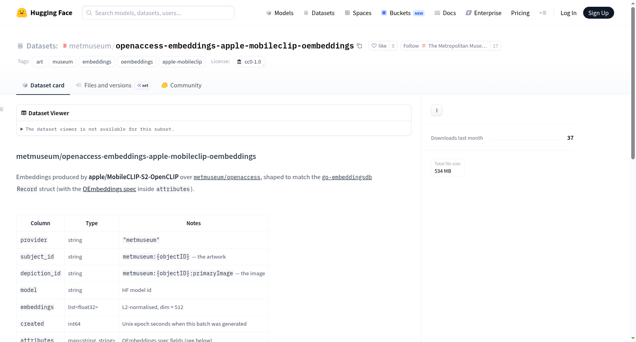Click the Datasets breadcrumb icon
The height and width of the screenshot is (342, 636).
click(20, 46)
